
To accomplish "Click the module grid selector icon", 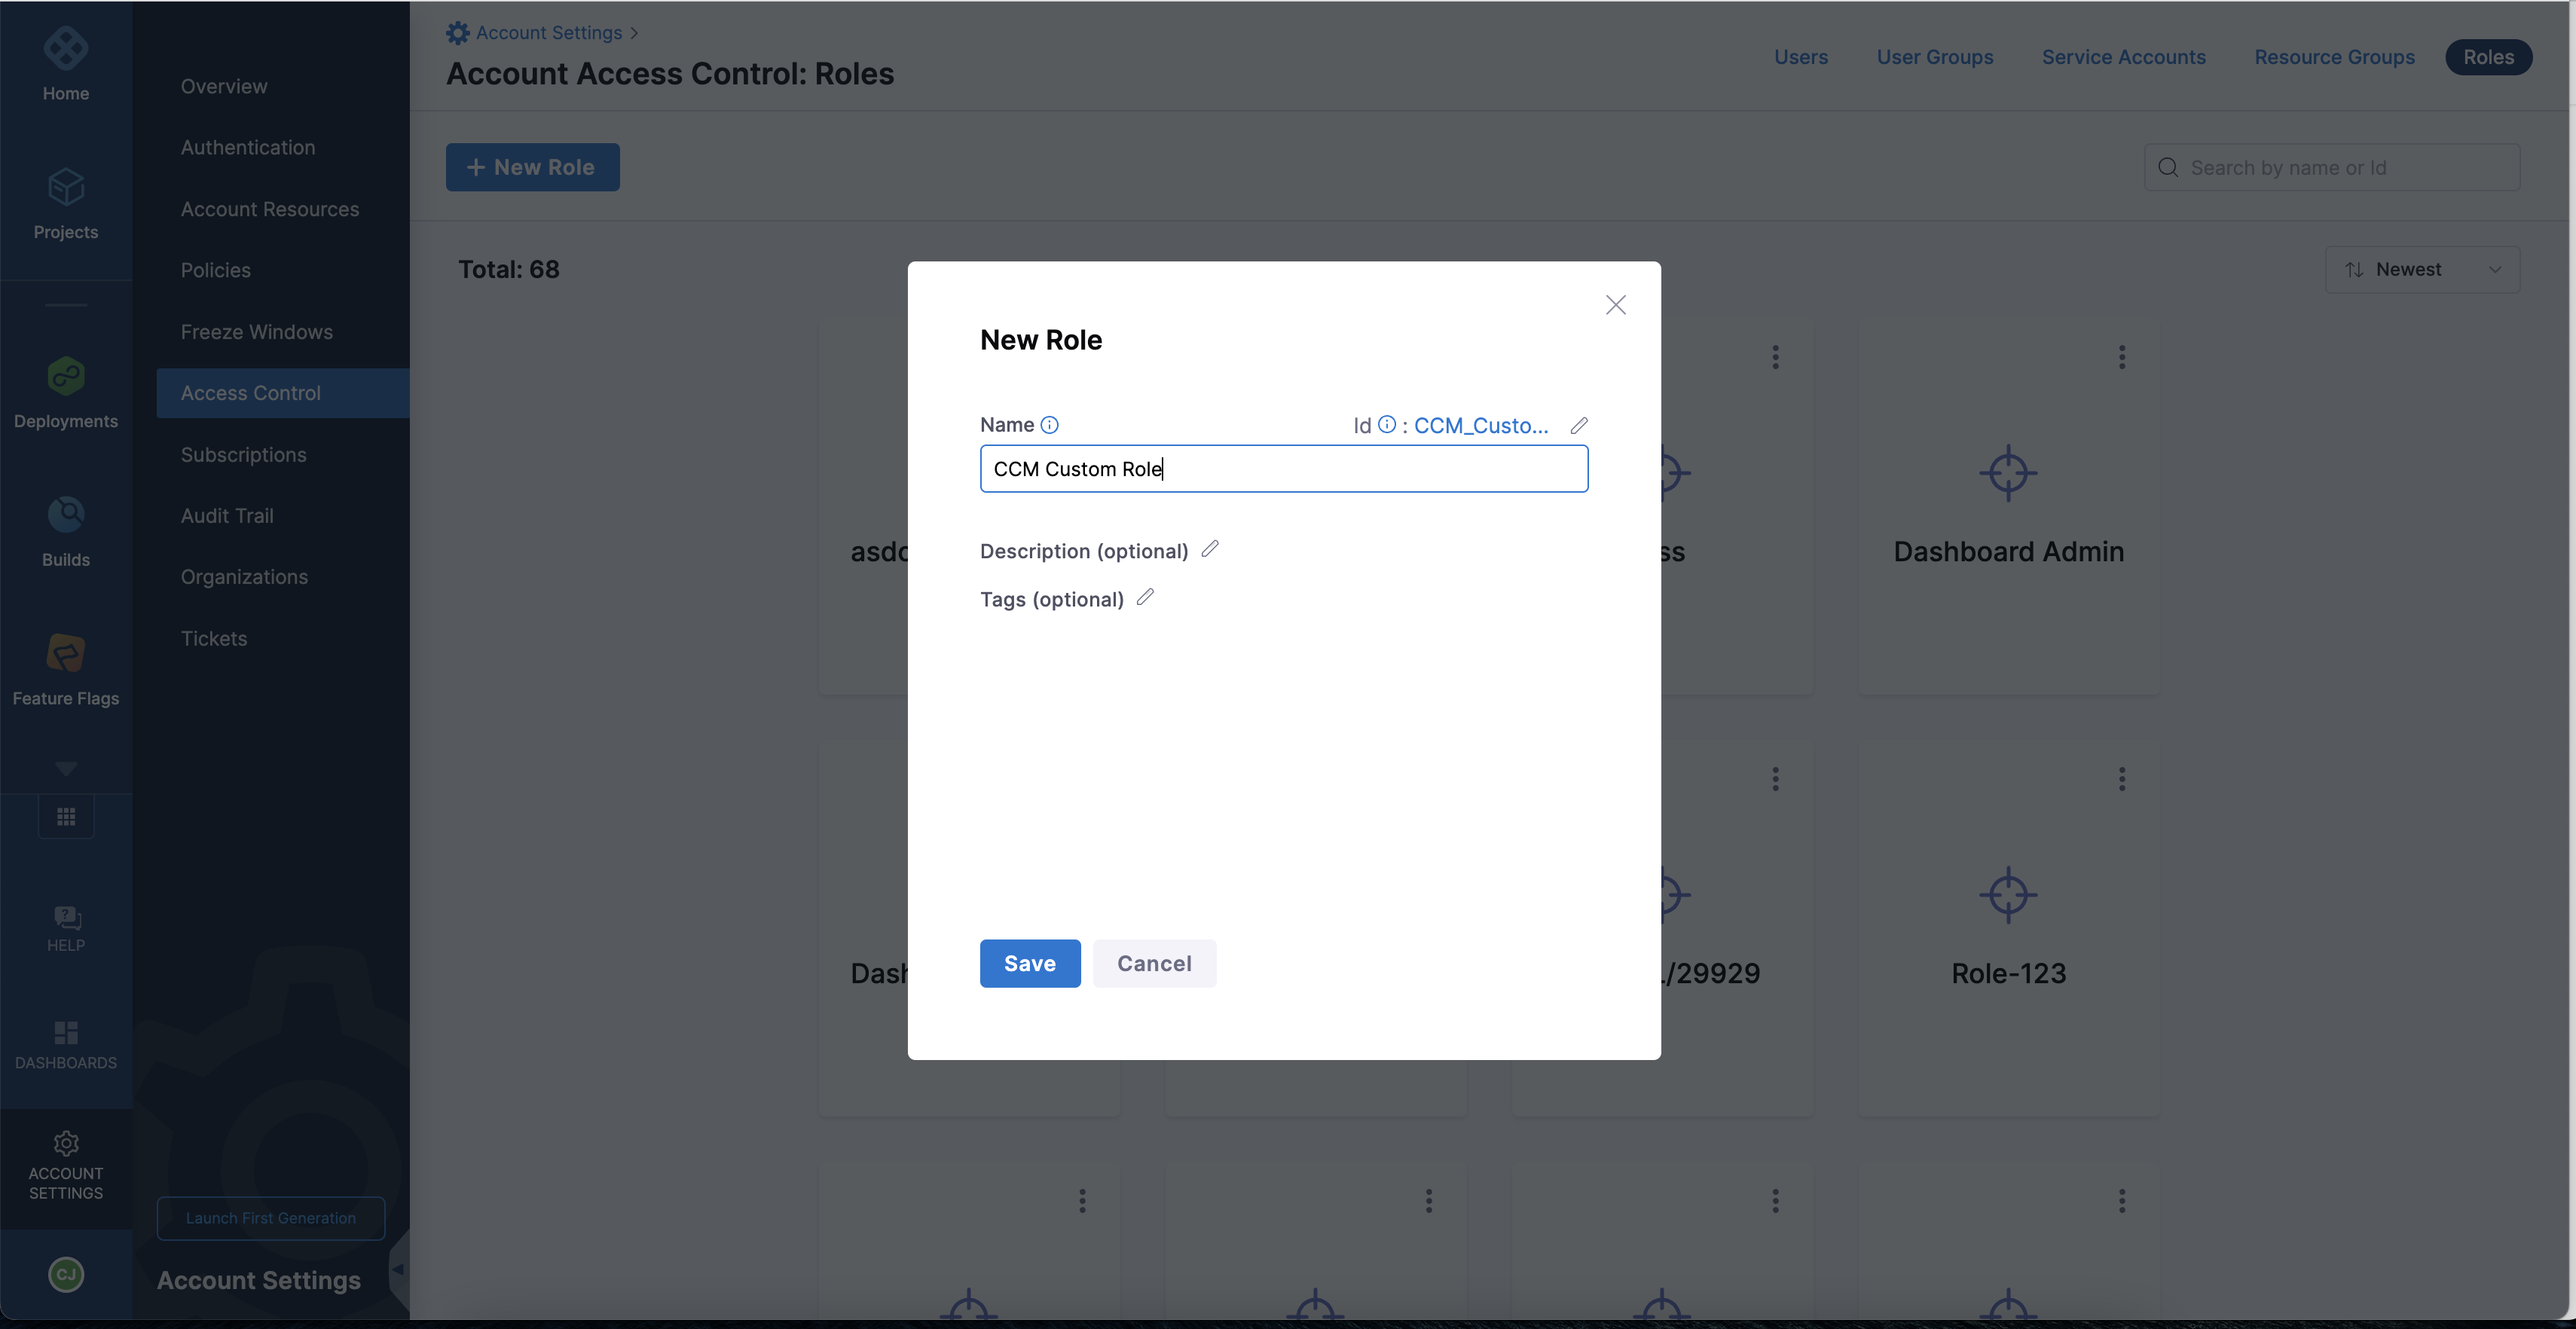I will coord(66,817).
